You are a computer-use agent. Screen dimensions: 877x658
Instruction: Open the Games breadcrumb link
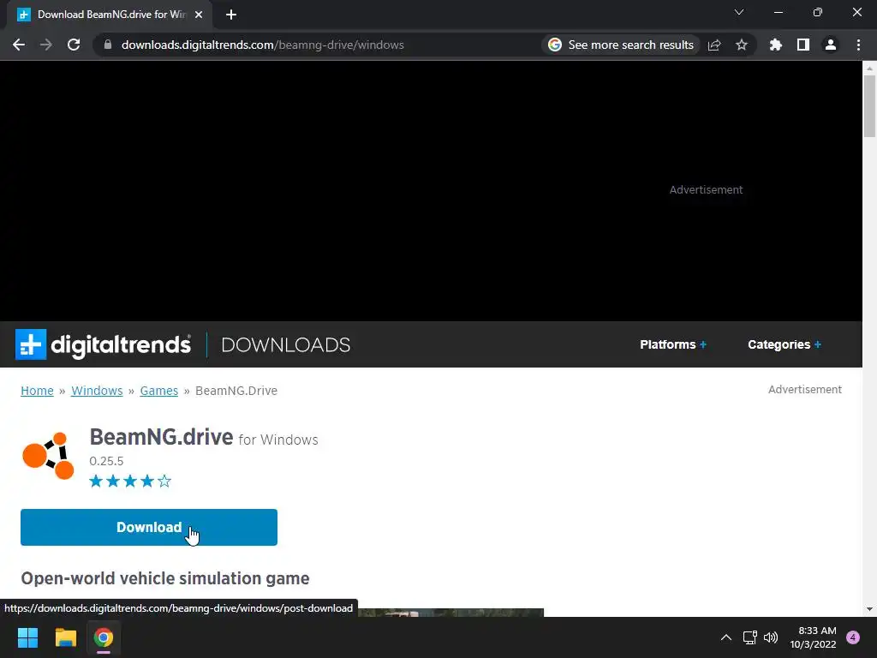158,391
